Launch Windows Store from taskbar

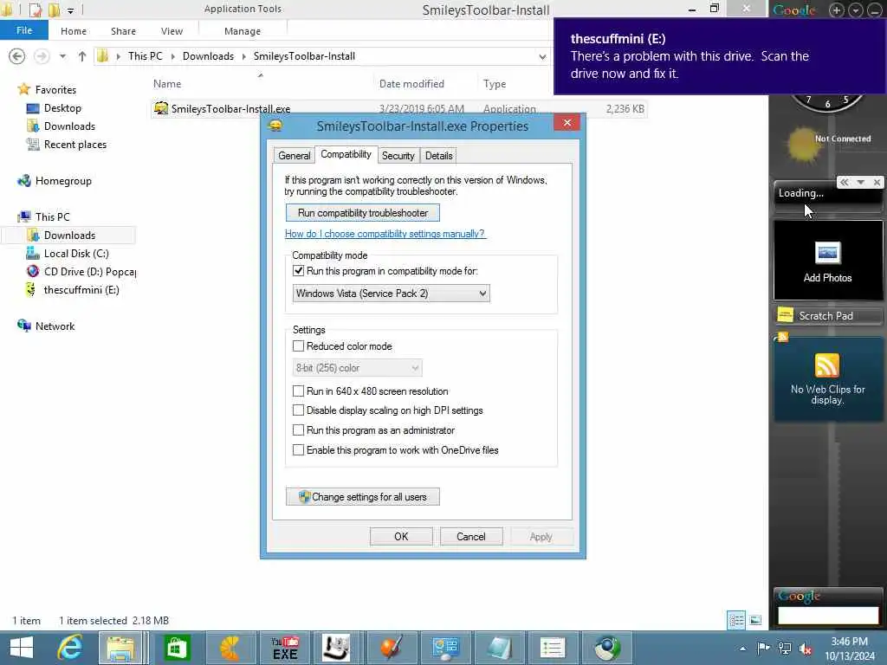177,648
